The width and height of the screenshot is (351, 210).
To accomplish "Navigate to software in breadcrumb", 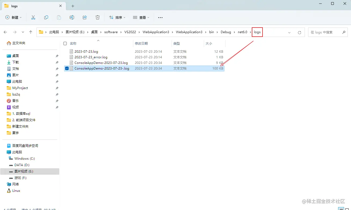I will tap(111, 32).
